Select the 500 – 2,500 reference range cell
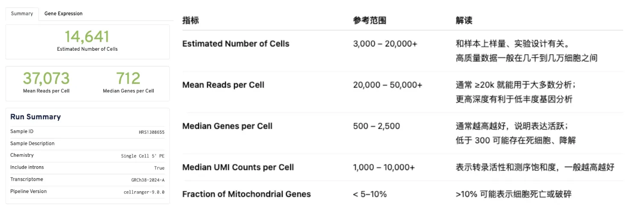This screenshot has height=219, width=630. point(376,126)
